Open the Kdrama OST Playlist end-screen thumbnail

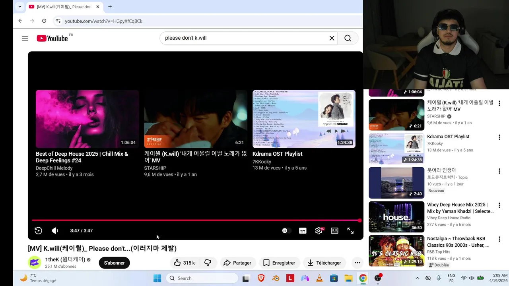click(x=304, y=119)
